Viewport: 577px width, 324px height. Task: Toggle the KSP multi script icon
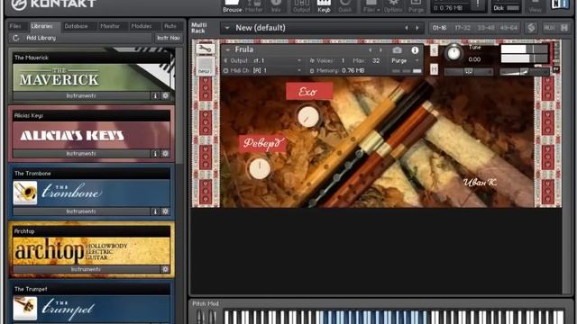click(531, 28)
